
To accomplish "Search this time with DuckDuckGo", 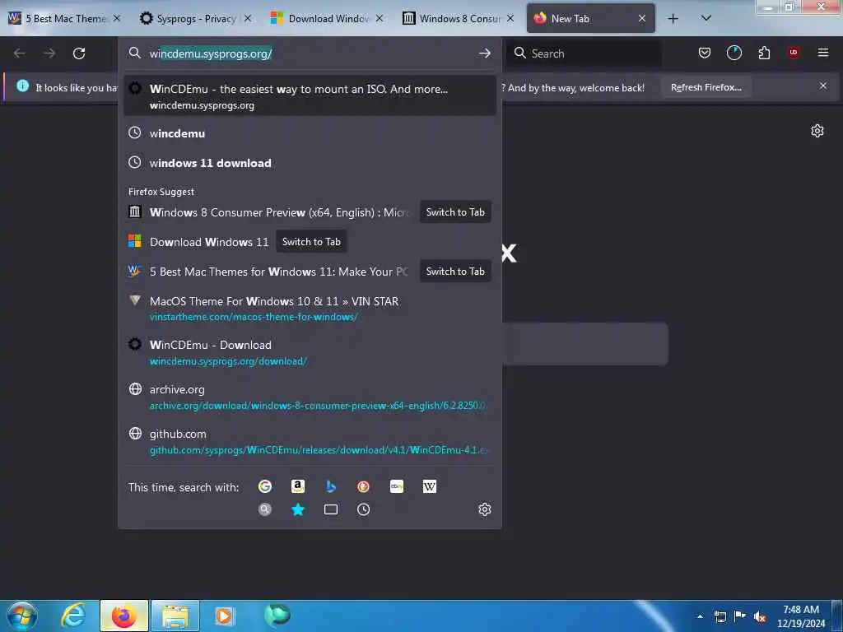I will tap(363, 486).
